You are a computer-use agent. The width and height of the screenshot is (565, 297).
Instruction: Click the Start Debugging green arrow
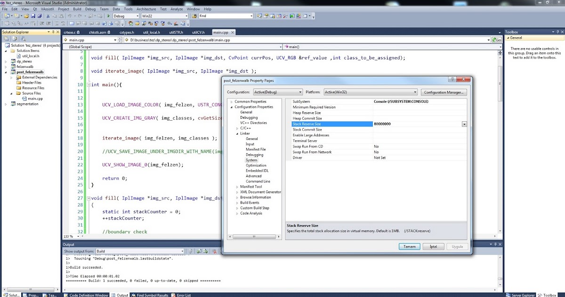click(x=108, y=16)
